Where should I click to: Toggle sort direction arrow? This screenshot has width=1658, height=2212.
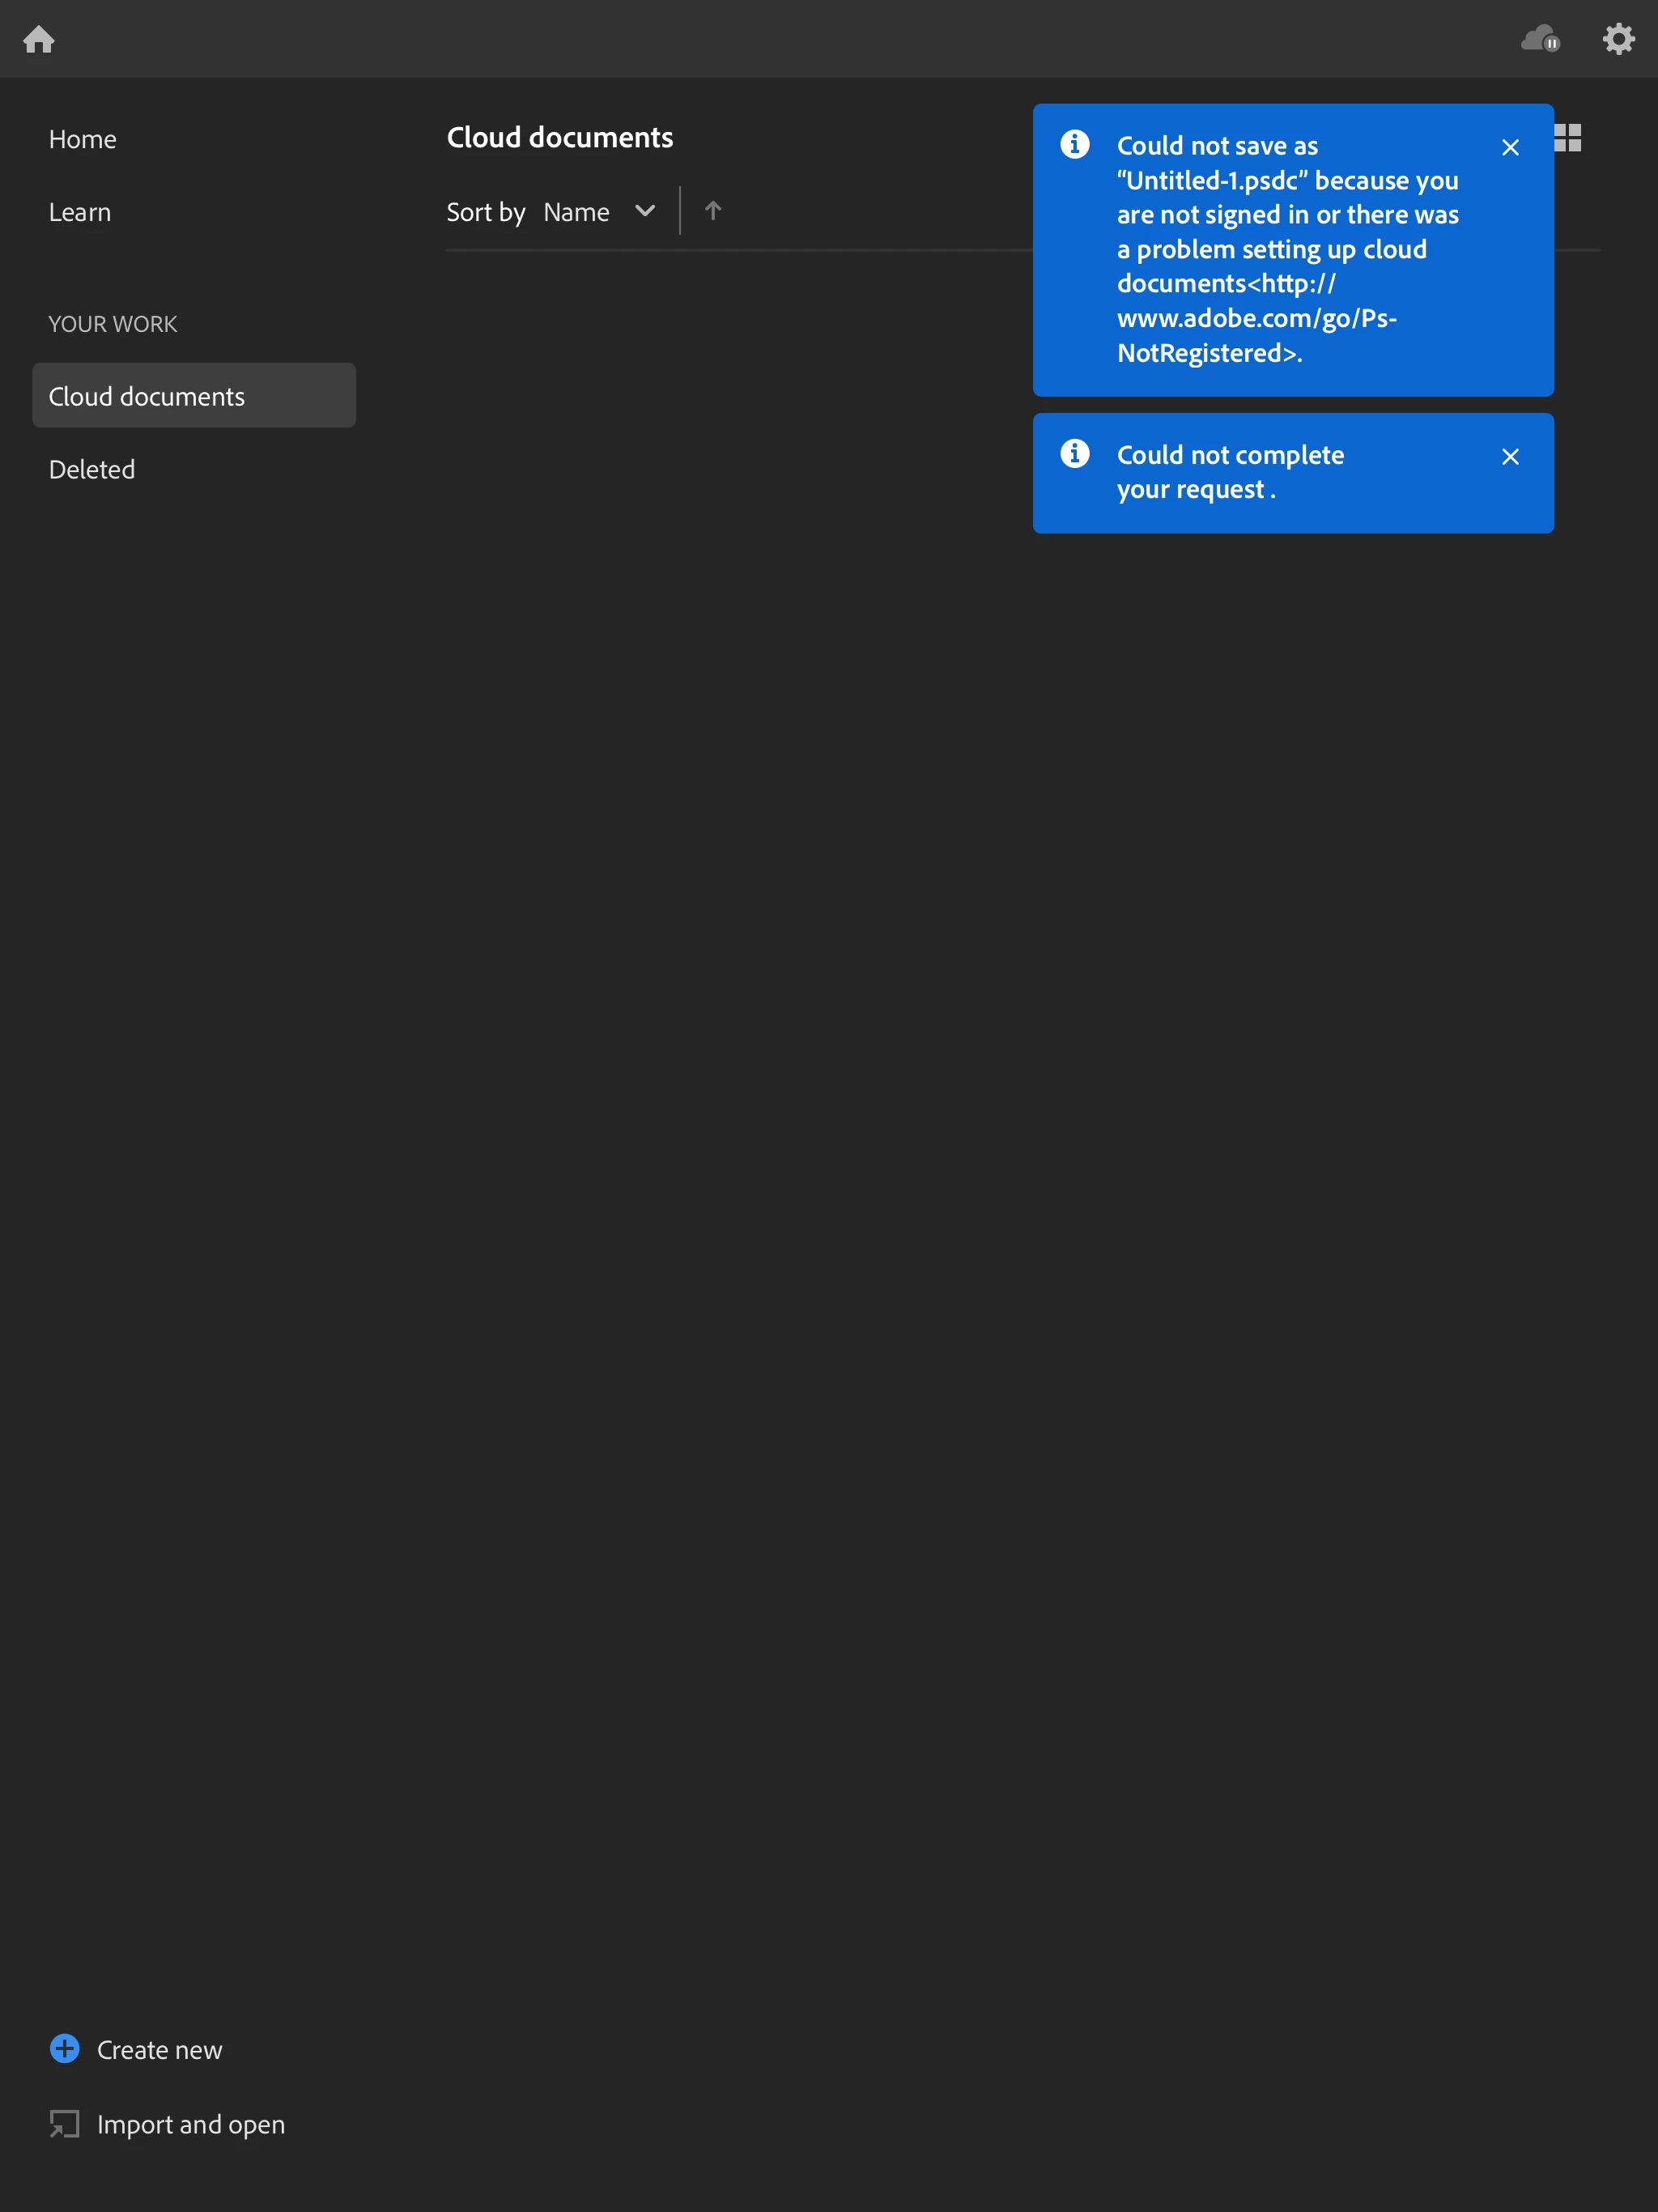click(x=712, y=211)
